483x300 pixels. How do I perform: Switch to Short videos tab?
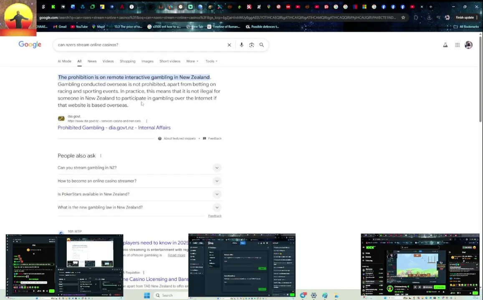click(170, 61)
